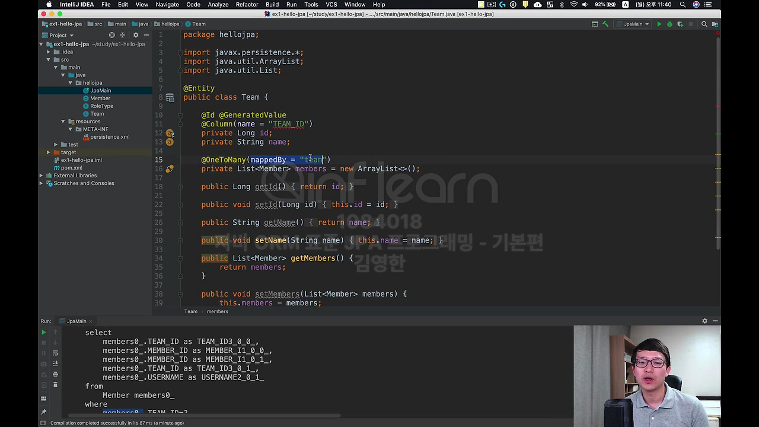Viewport: 759px width, 427px height.
Task: Click the getMembers method name
Action: tap(313, 258)
